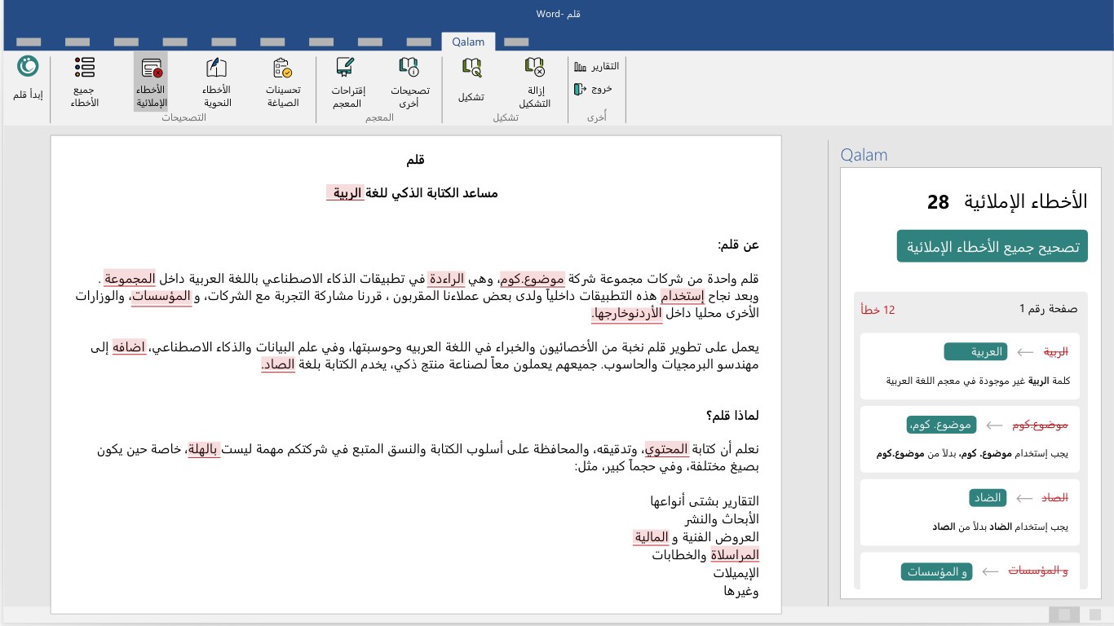Click the spelling error total 28
This screenshot has height=626, width=1114.
(939, 202)
